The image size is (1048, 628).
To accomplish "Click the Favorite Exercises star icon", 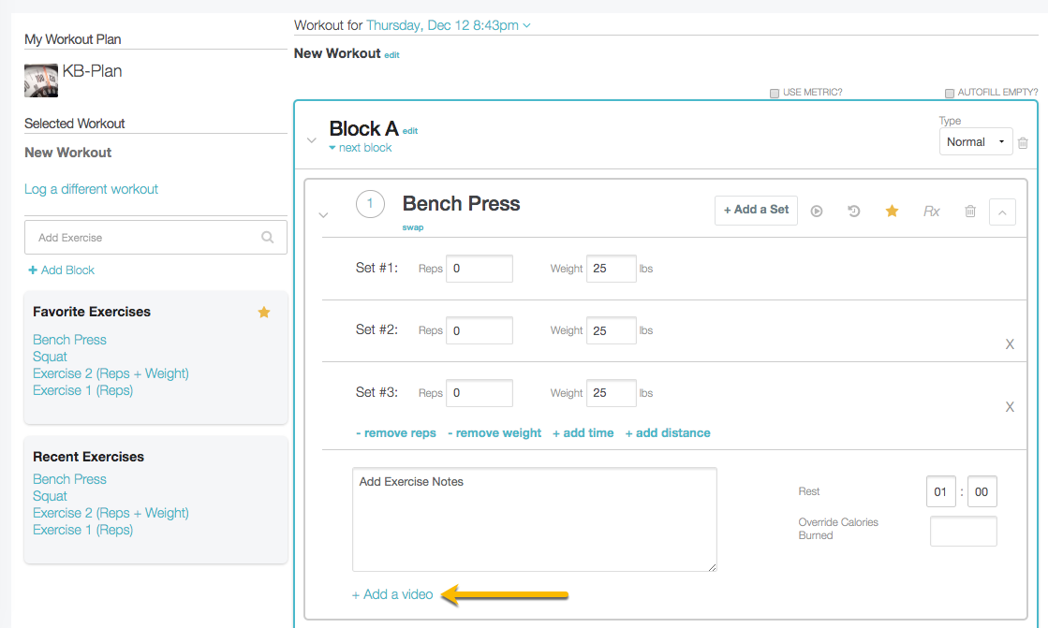I will click(x=264, y=313).
